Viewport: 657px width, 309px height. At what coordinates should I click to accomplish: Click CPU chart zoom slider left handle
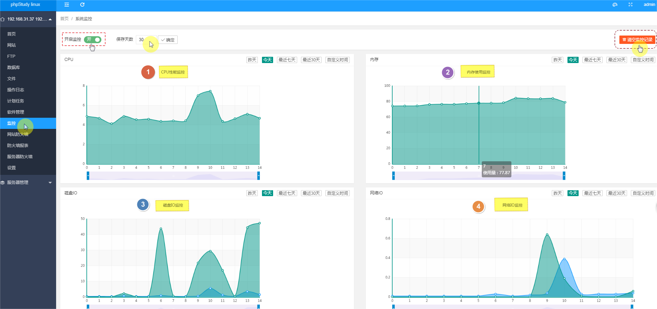[x=88, y=176]
